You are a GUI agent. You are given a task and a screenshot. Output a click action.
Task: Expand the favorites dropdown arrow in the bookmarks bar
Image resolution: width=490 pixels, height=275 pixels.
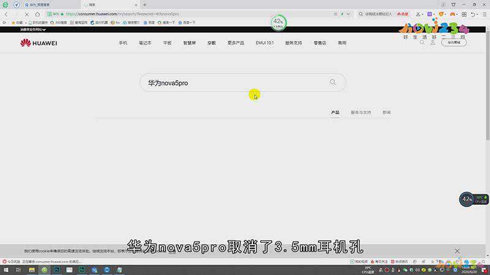(26, 23)
